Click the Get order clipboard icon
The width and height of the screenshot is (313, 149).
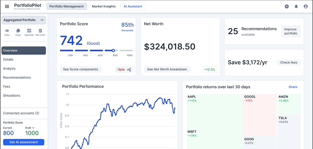[x=40, y=31]
